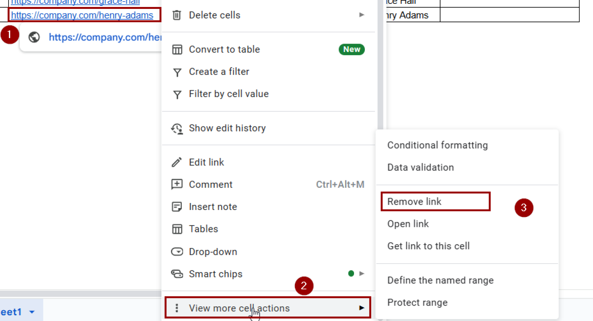
Task: Choose Filter by cell value
Action: pos(229,94)
